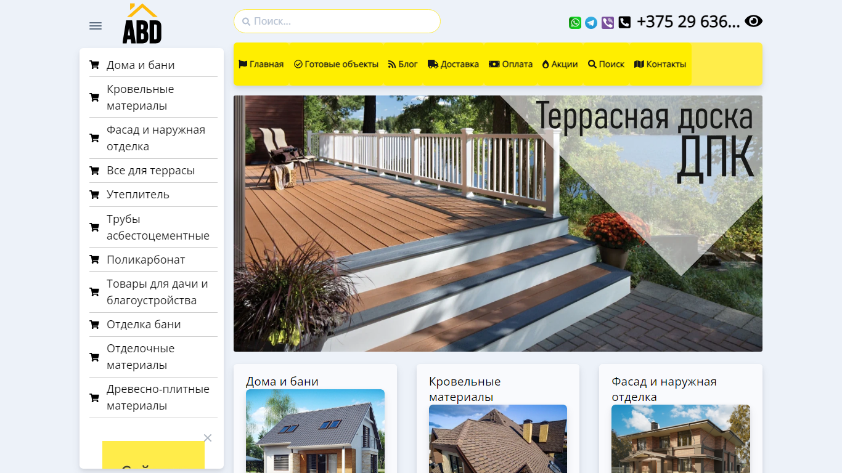Viewport: 842px width, 473px height.
Task: Click the search input field
Action: [337, 22]
